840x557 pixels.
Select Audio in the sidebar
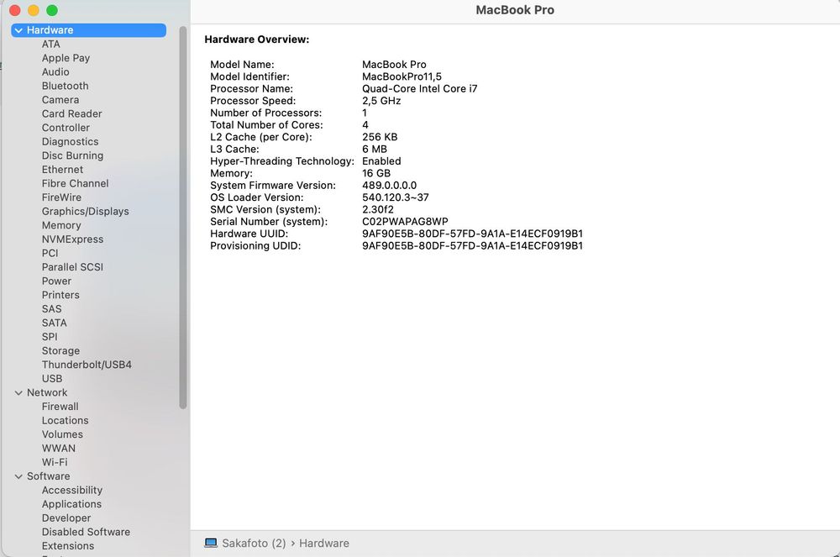[x=55, y=71]
